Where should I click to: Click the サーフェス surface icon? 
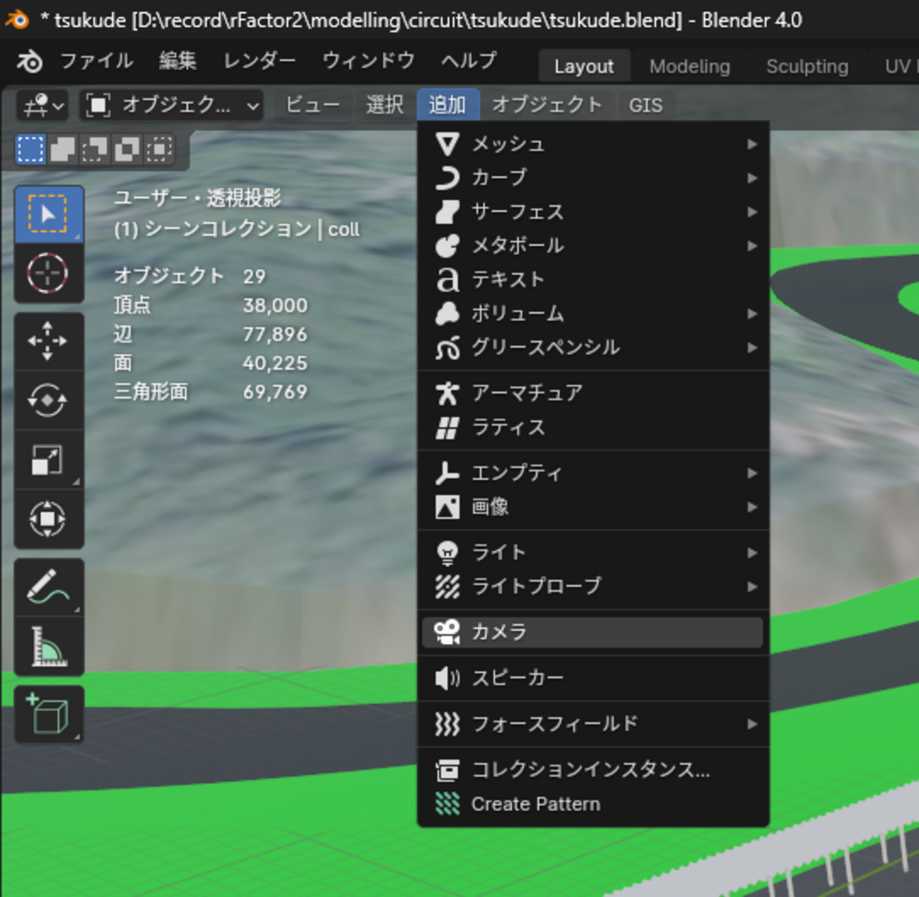pos(447,212)
